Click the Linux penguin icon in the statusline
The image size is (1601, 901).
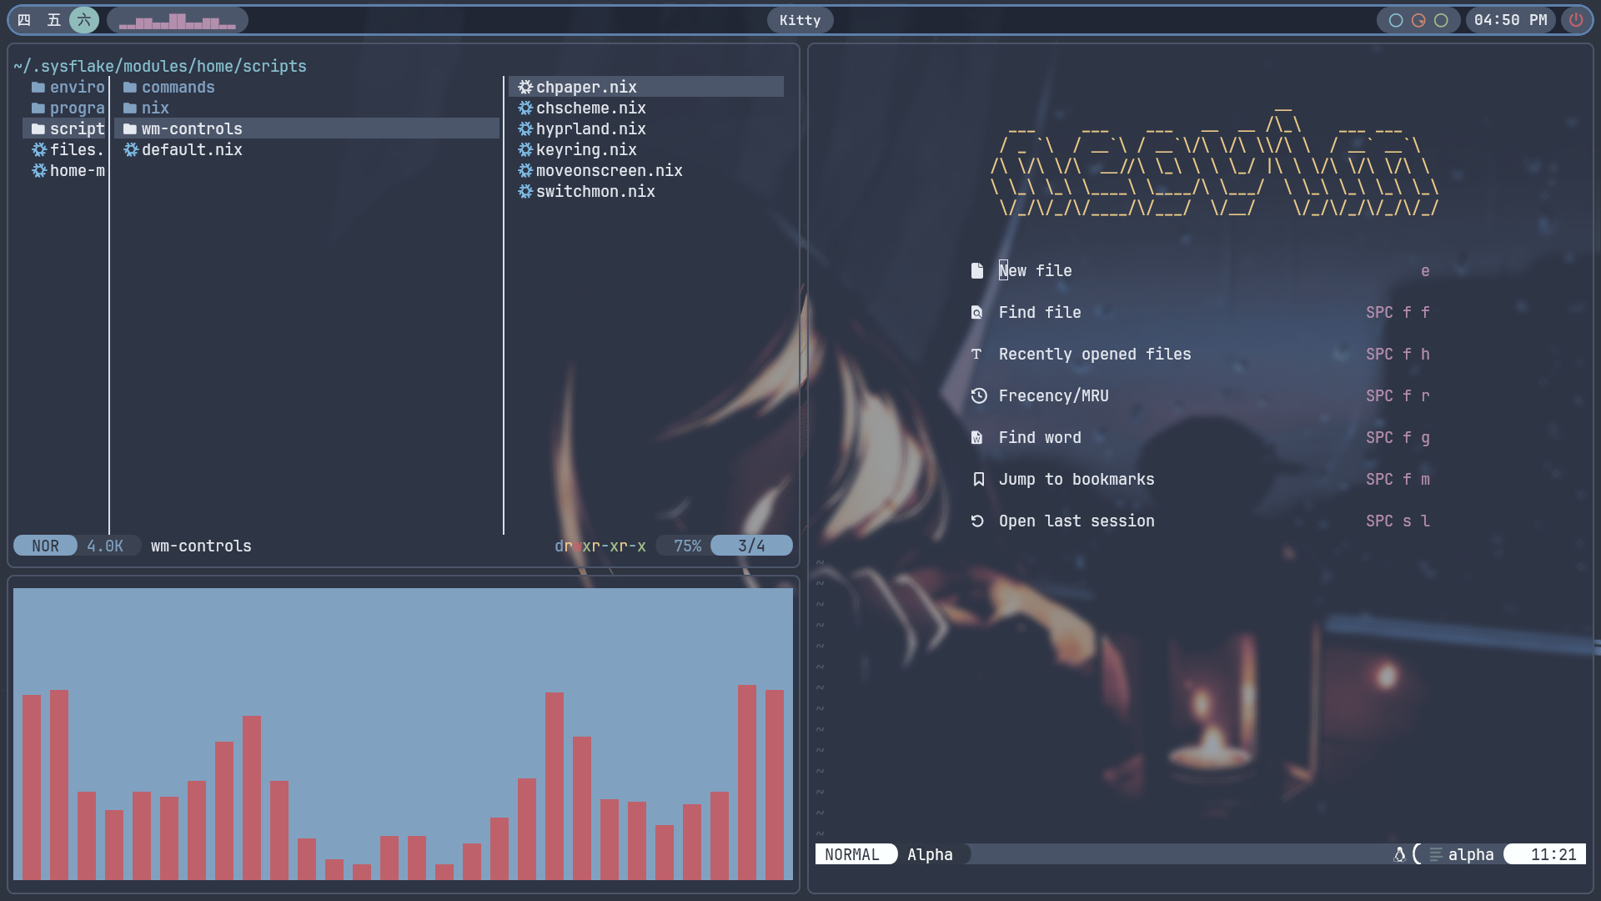tap(1398, 854)
